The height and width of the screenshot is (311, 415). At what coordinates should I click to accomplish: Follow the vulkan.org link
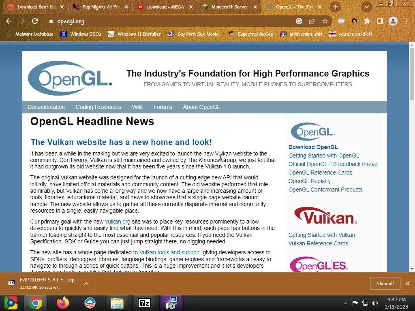[118, 222]
